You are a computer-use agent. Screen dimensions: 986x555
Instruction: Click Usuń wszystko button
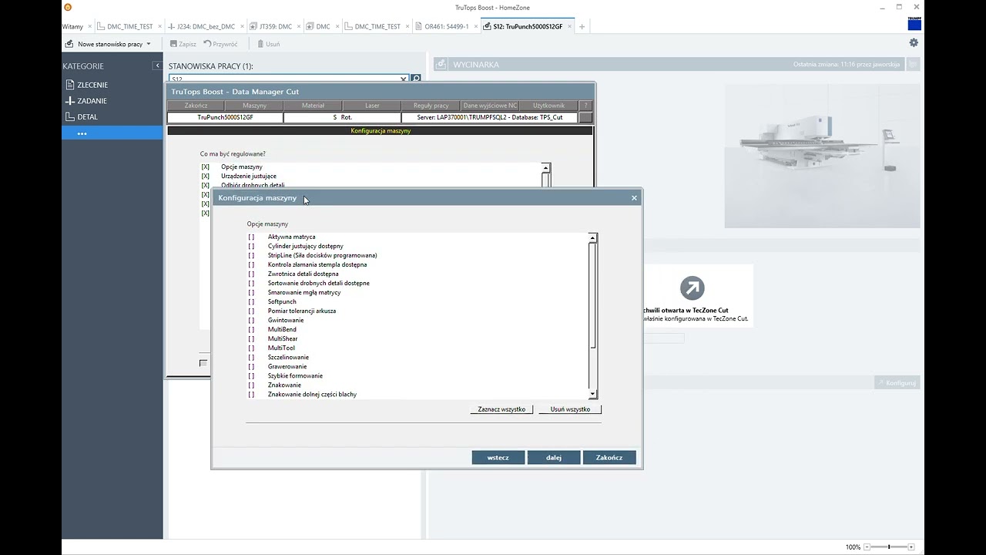point(570,409)
